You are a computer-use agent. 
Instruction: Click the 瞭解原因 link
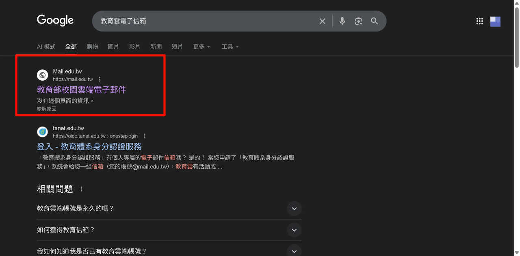coord(47,109)
